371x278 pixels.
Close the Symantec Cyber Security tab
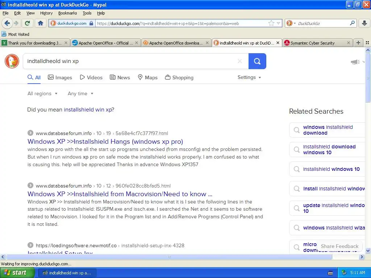point(348,43)
